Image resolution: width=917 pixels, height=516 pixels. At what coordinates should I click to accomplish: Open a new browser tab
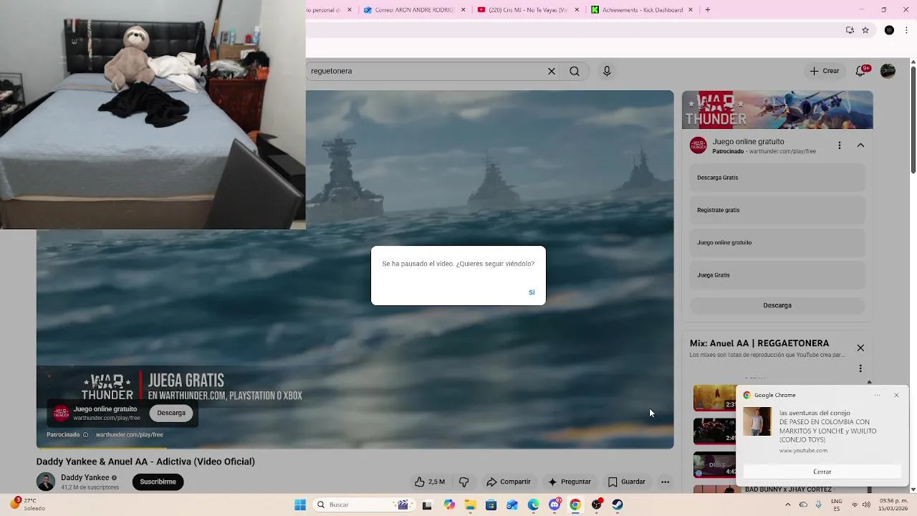tap(708, 10)
